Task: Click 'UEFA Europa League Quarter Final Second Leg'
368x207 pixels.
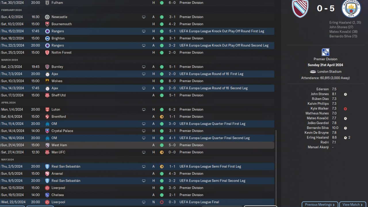Action: 214,138
